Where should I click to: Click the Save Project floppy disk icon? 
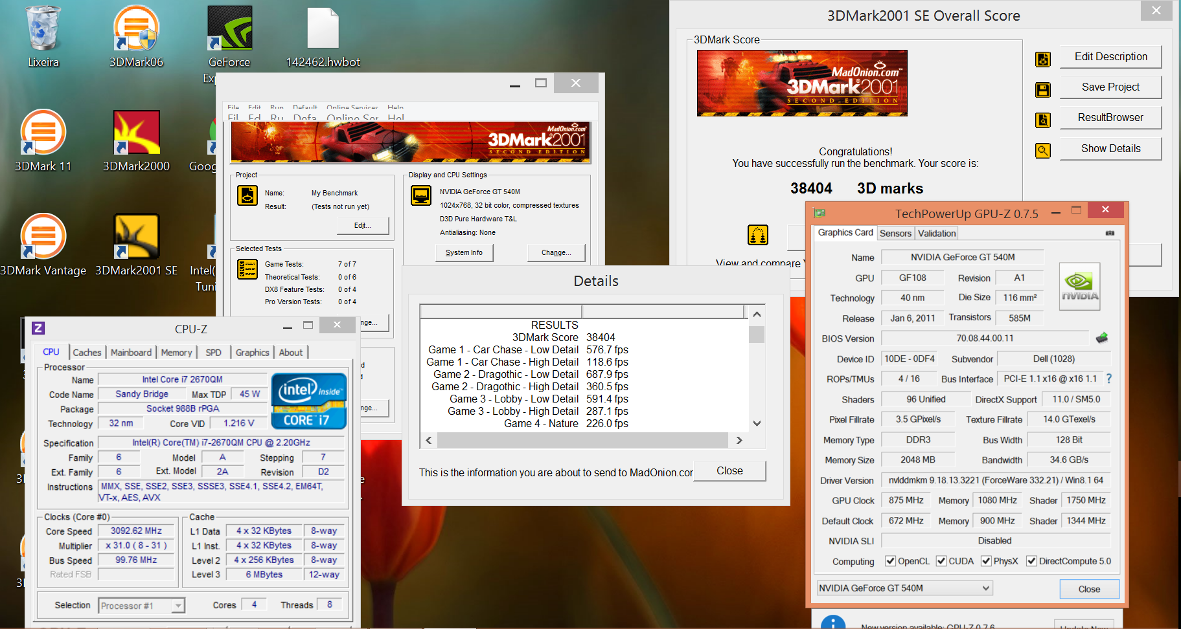(1043, 90)
